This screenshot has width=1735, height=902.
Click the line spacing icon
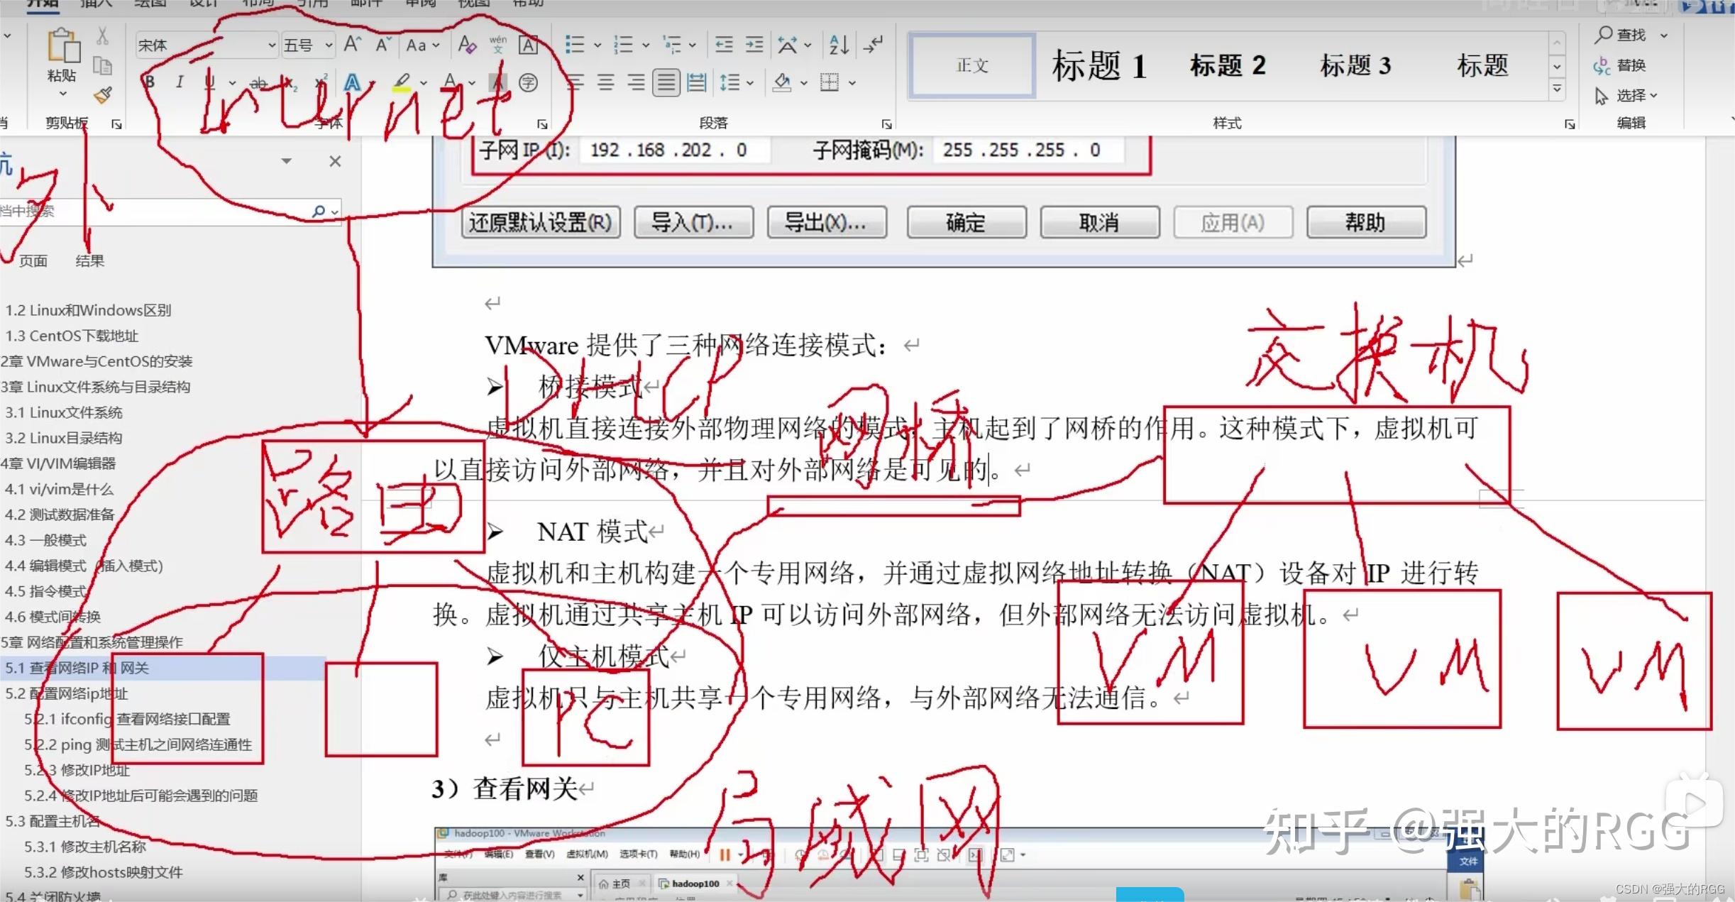click(x=729, y=82)
